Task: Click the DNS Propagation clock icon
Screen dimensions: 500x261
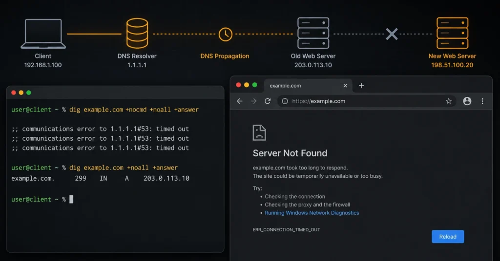Action: coord(226,34)
